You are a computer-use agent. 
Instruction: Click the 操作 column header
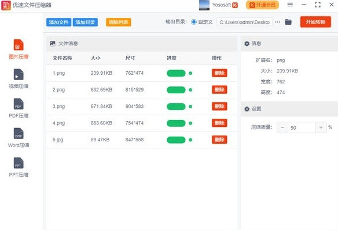216,58
